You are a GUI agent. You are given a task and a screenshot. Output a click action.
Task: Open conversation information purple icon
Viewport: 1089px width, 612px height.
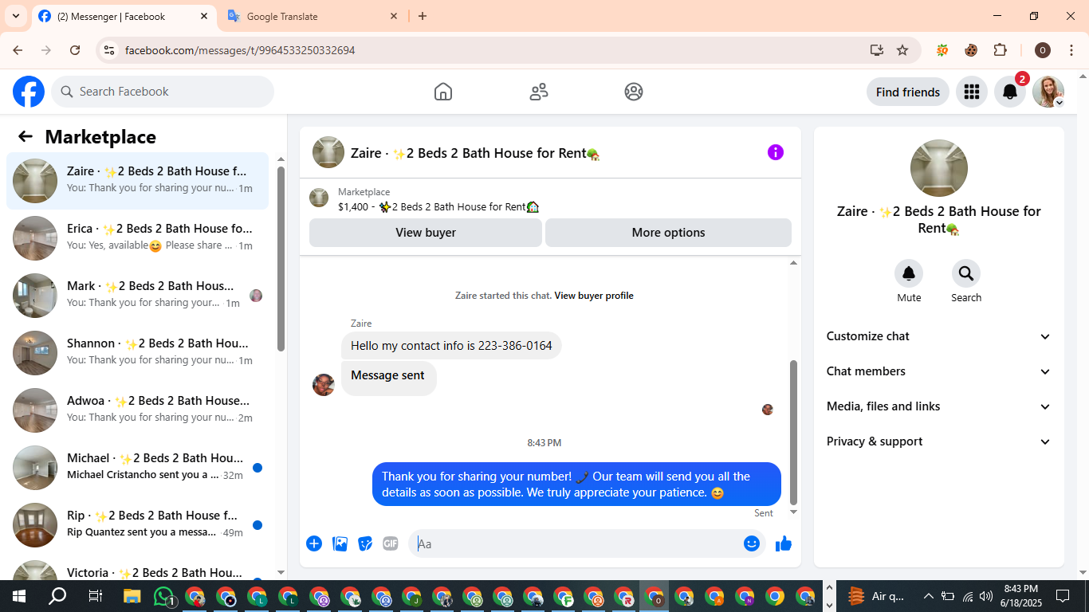(x=776, y=152)
